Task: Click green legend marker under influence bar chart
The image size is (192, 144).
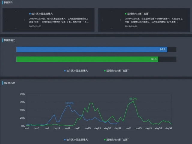Action: pos(105,71)
